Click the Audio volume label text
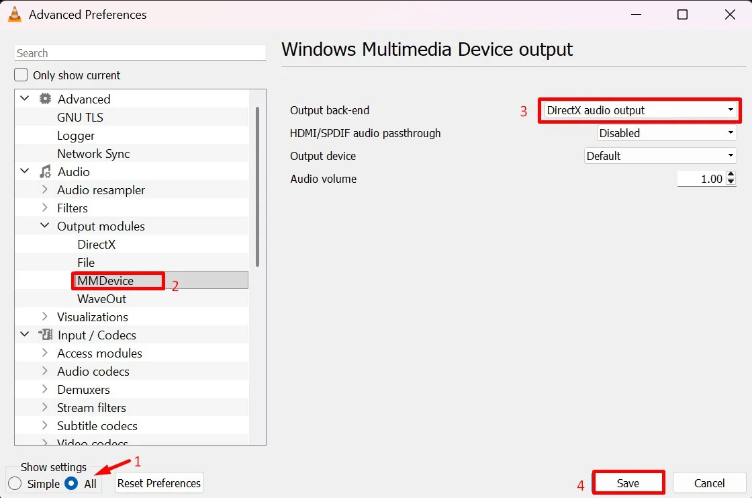Image resolution: width=752 pixels, height=498 pixels. coord(323,179)
